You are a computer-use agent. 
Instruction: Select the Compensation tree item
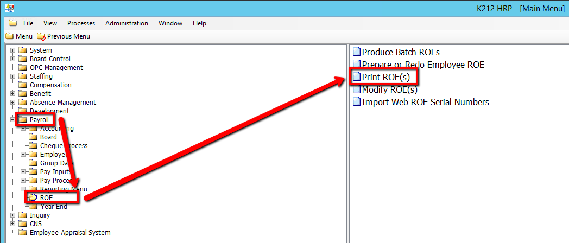[50, 85]
